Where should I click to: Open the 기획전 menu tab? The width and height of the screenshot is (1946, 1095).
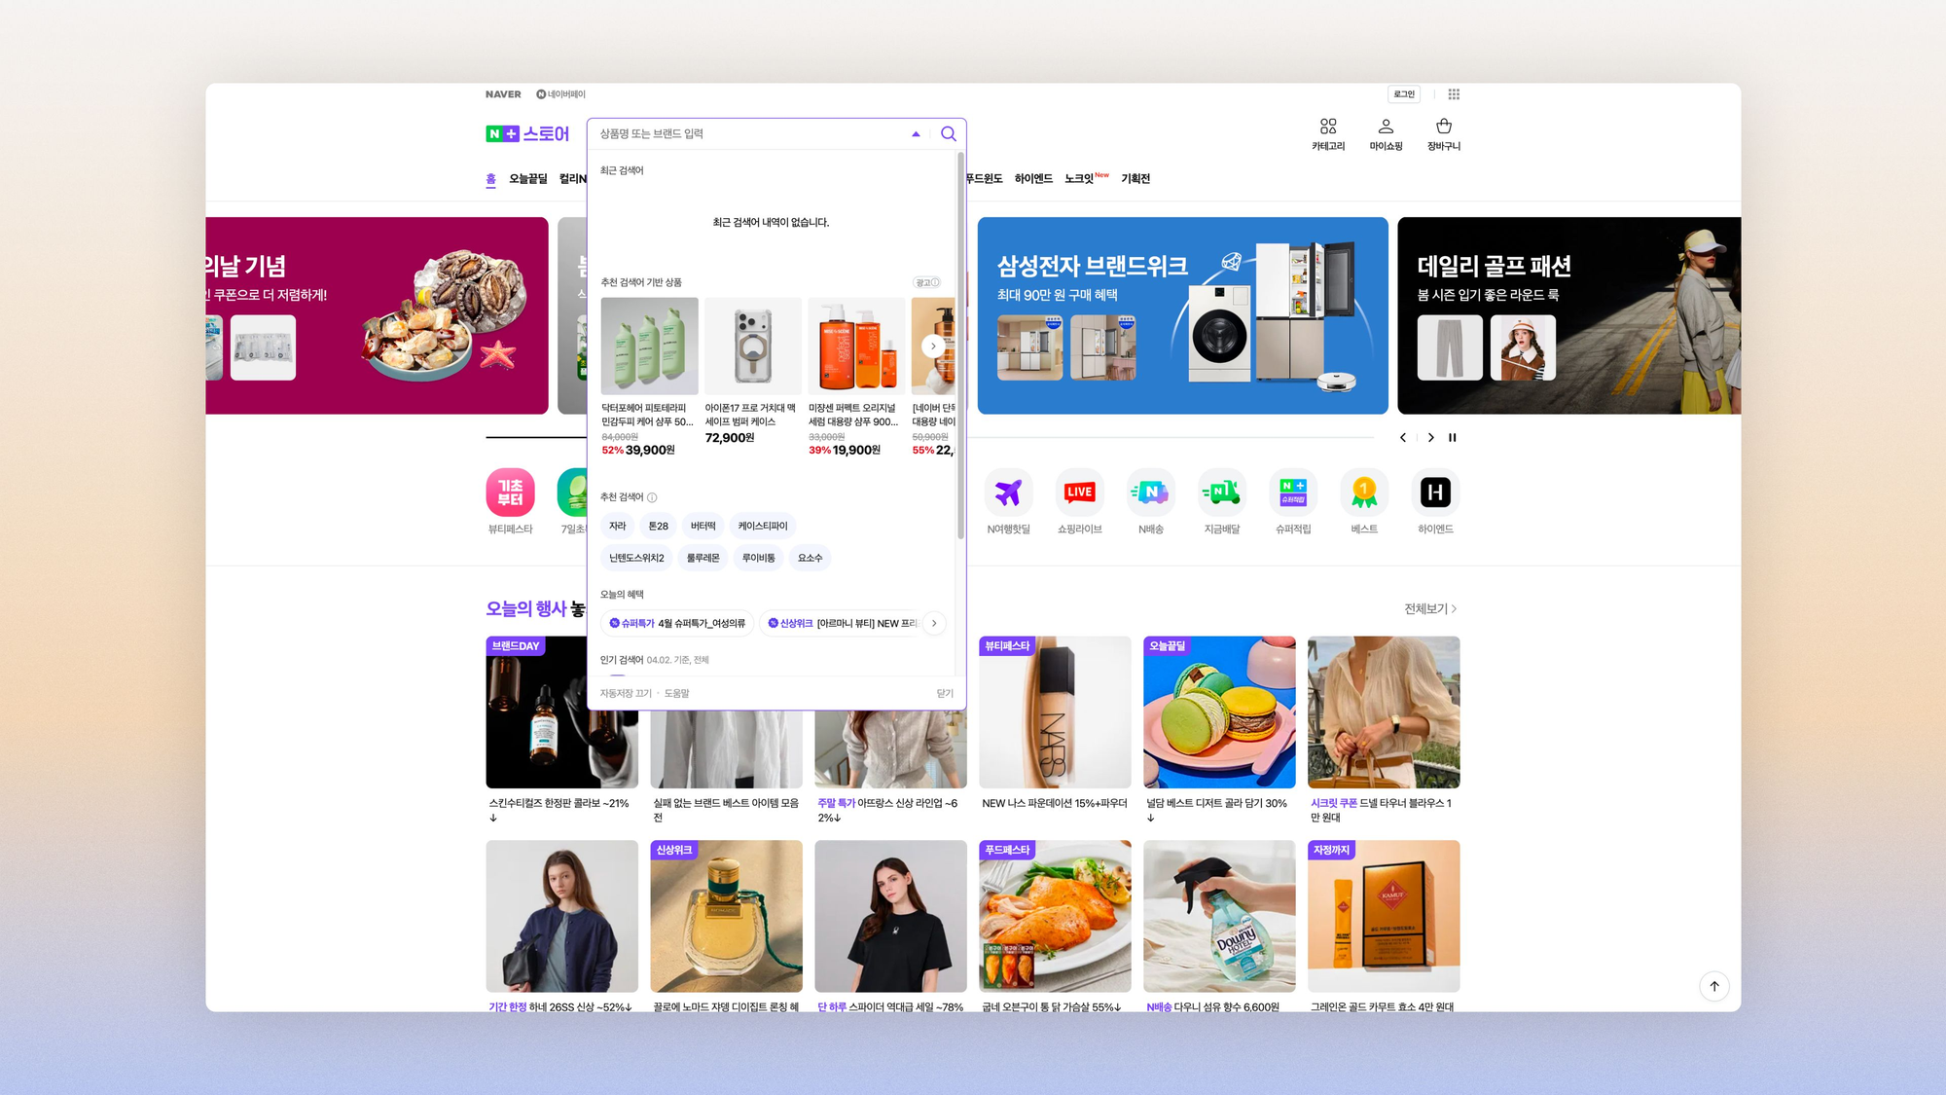[1135, 179]
